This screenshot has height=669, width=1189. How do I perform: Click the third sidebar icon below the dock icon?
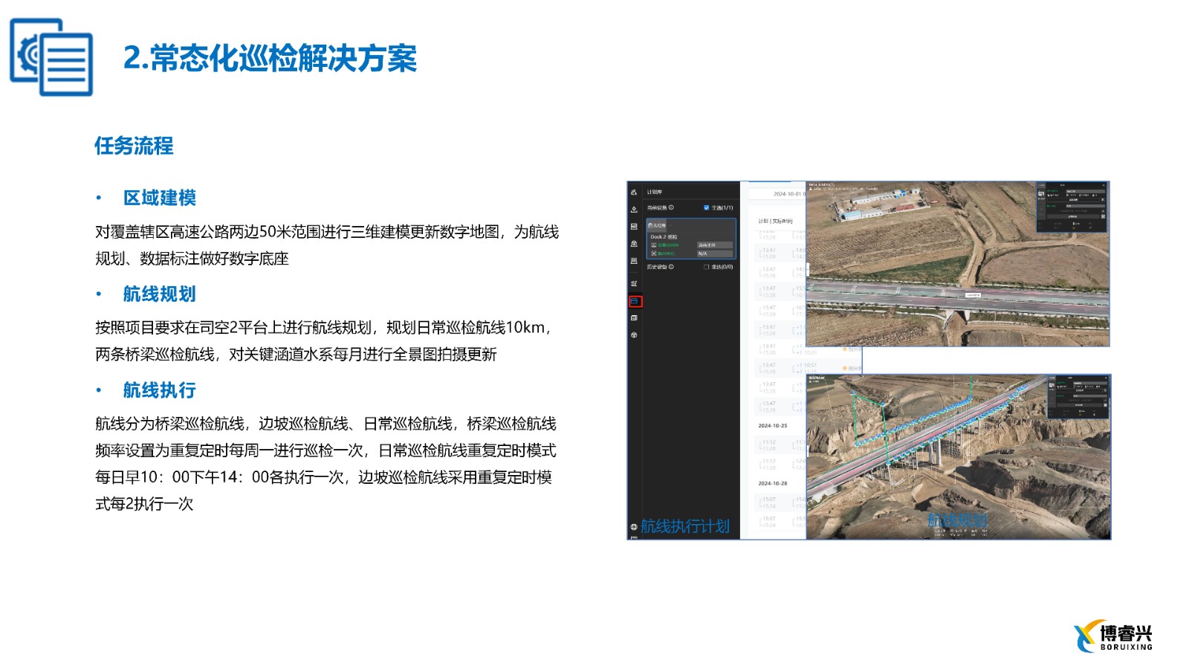click(x=634, y=227)
